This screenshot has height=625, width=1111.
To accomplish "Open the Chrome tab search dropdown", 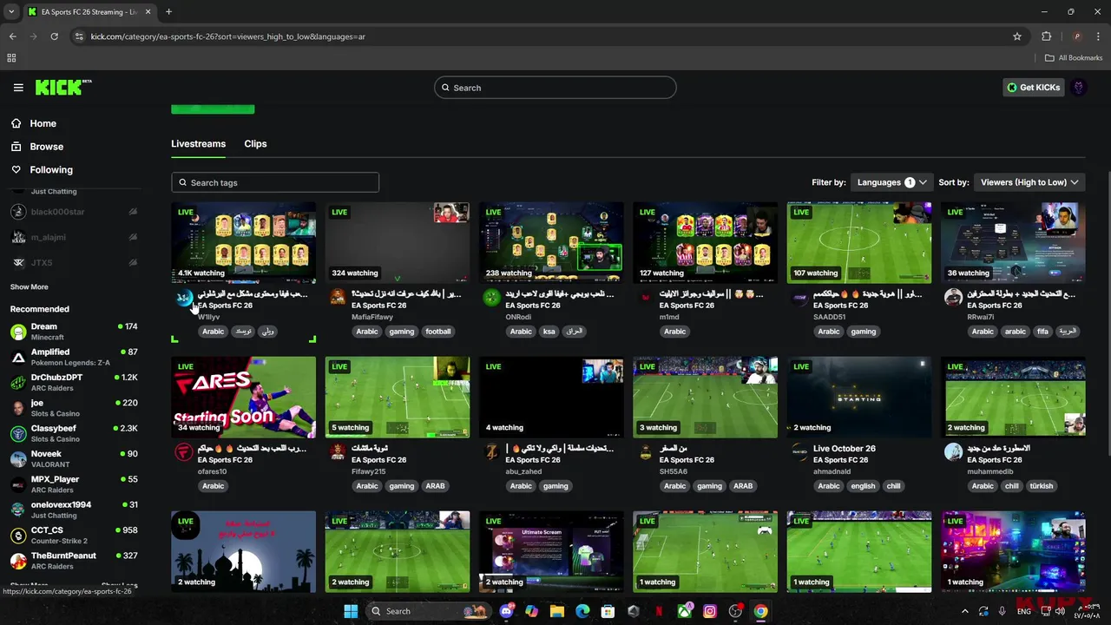I will [x=11, y=12].
